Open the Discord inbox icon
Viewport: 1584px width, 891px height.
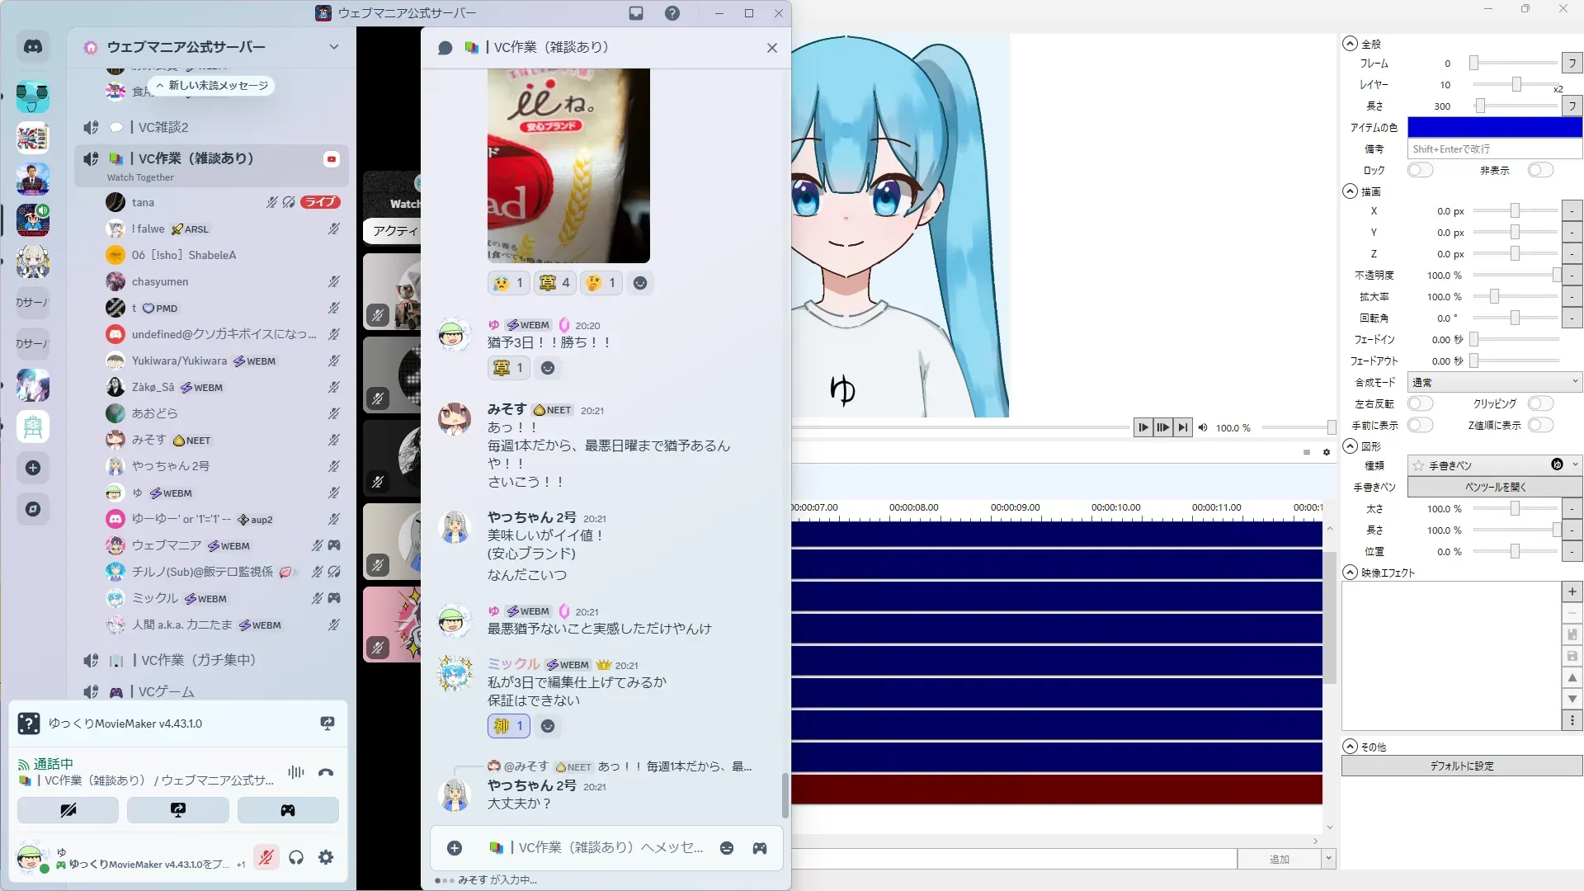636,13
